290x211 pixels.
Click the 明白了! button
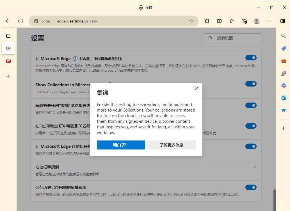coord(121,145)
